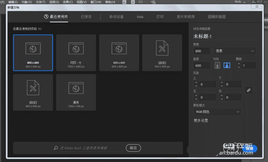
Task: Decrease the left bleed (左) value
Action: [x=196, y=99]
